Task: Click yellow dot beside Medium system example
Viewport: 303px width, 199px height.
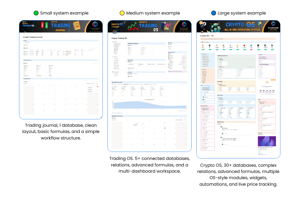Action: 122,13
